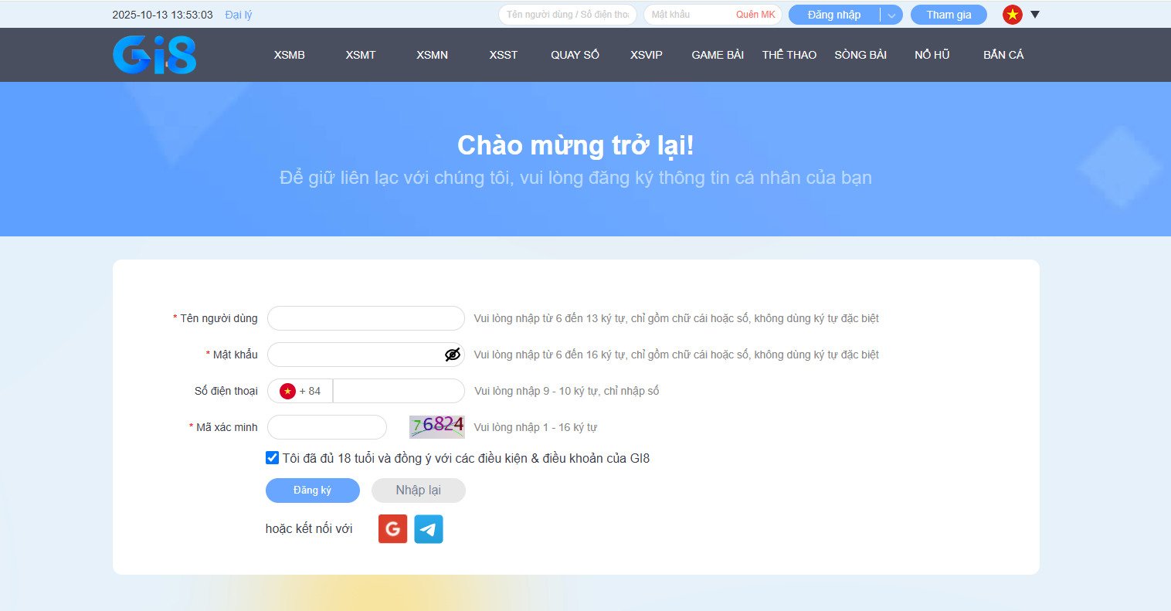Focus the Tên người dùng registration field

pyautogui.click(x=365, y=318)
